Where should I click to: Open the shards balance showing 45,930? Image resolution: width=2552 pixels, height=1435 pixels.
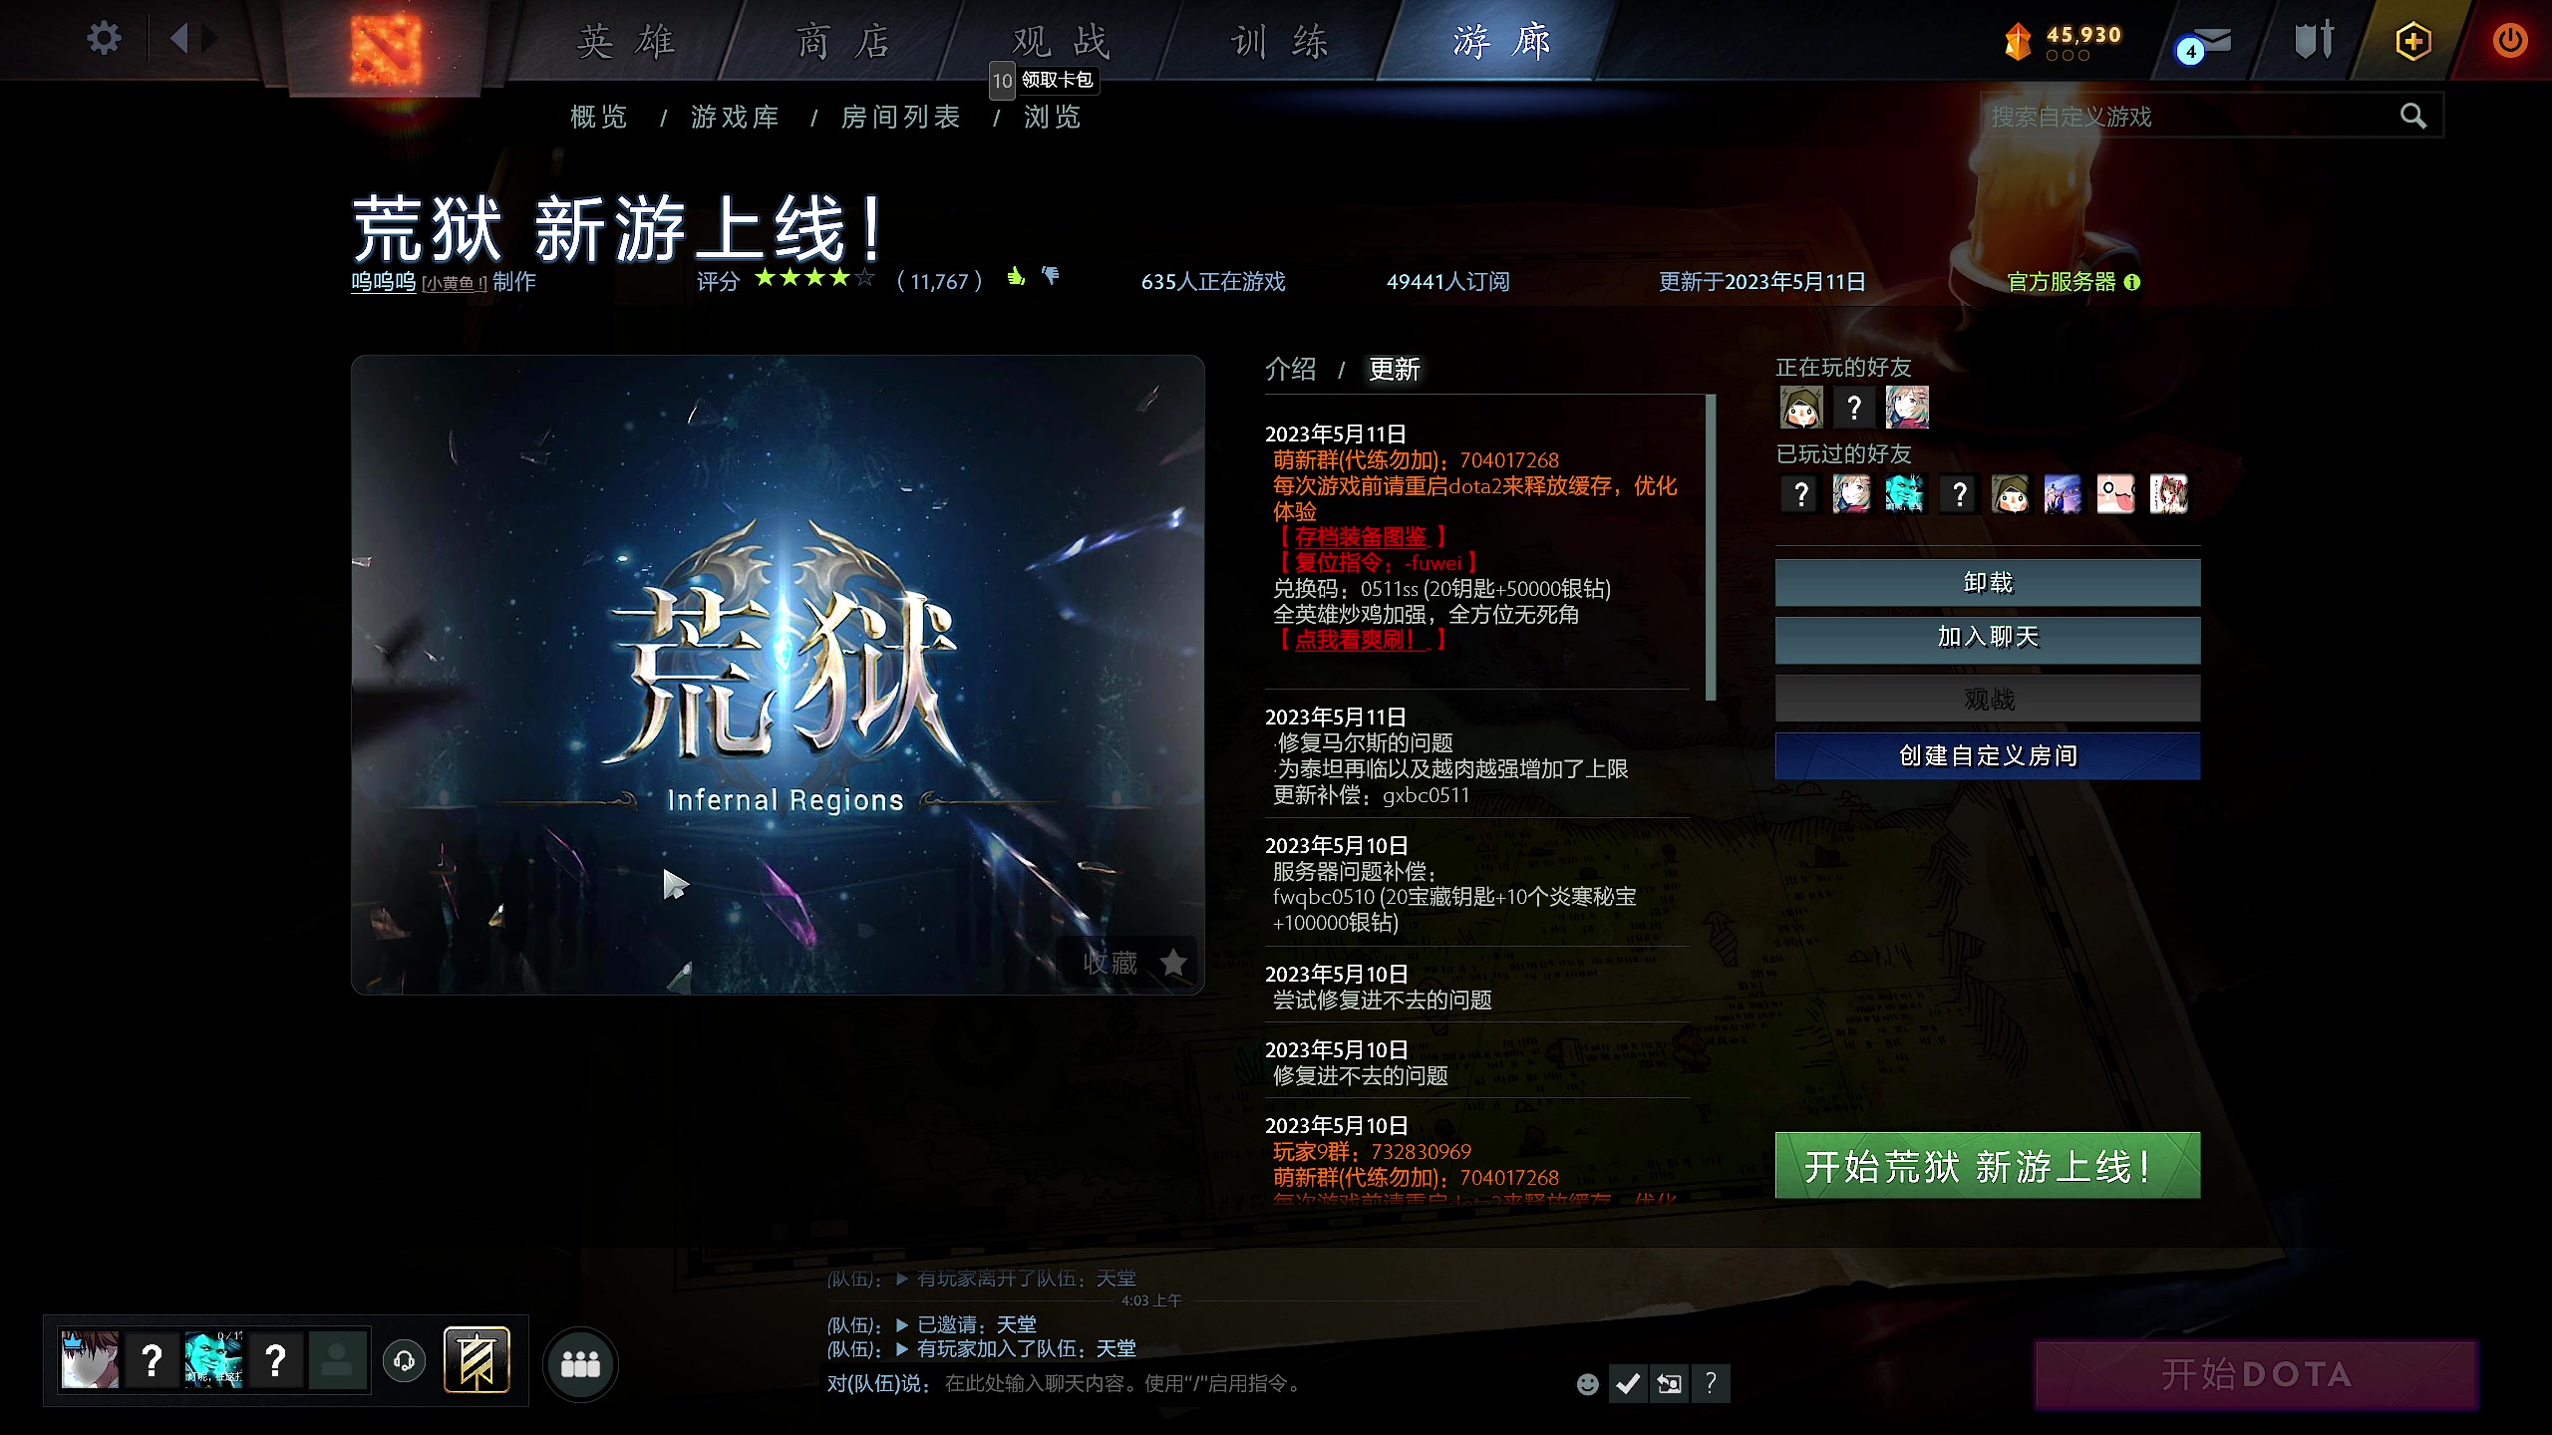2064,42
